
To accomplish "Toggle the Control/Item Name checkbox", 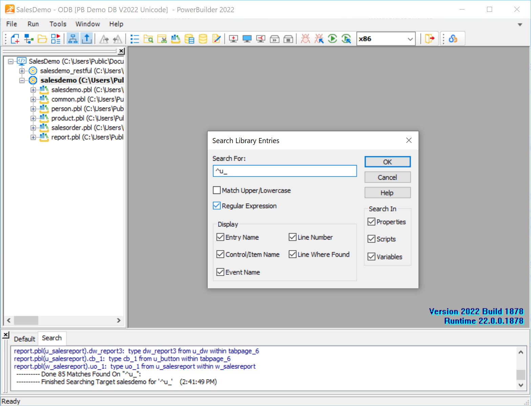I will (x=220, y=254).
